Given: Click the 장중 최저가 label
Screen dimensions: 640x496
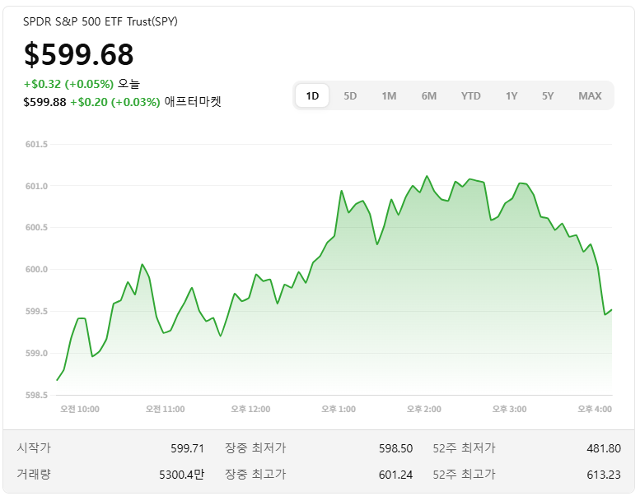Looking at the screenshot, I should pyautogui.click(x=255, y=448).
